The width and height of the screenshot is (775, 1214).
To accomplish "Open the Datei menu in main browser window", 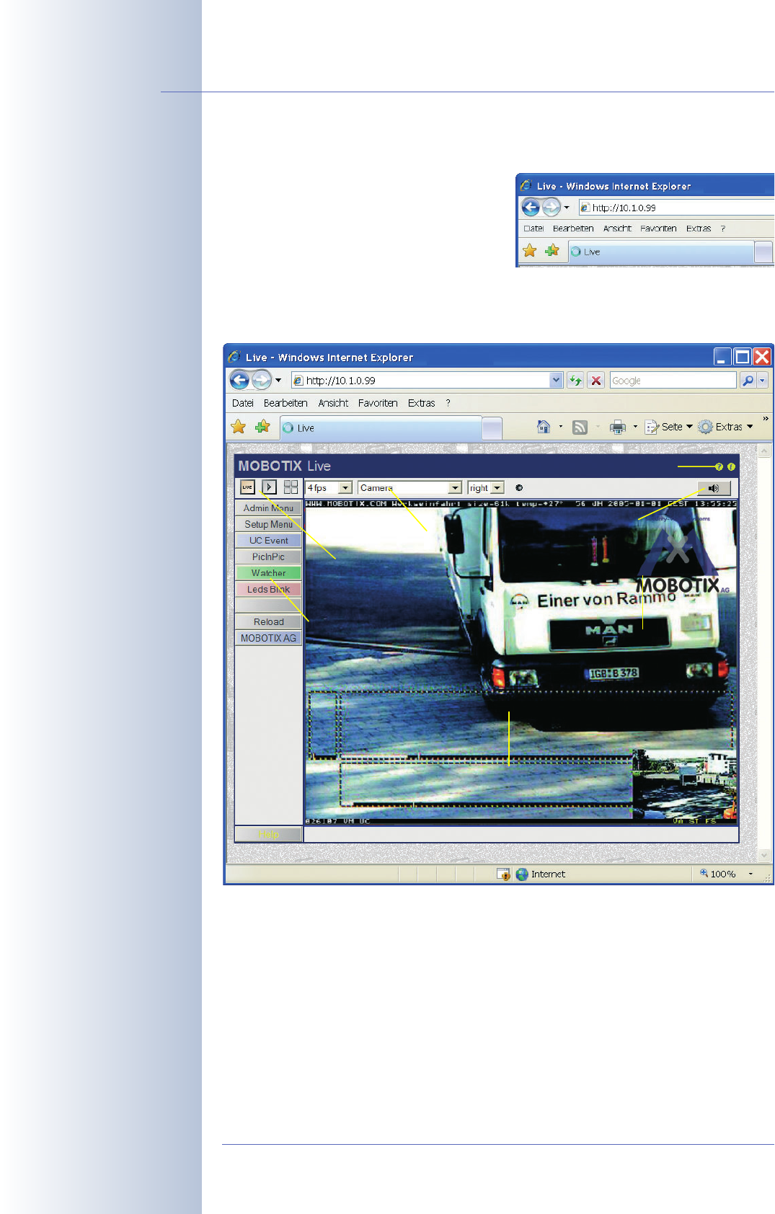I will click(x=243, y=403).
